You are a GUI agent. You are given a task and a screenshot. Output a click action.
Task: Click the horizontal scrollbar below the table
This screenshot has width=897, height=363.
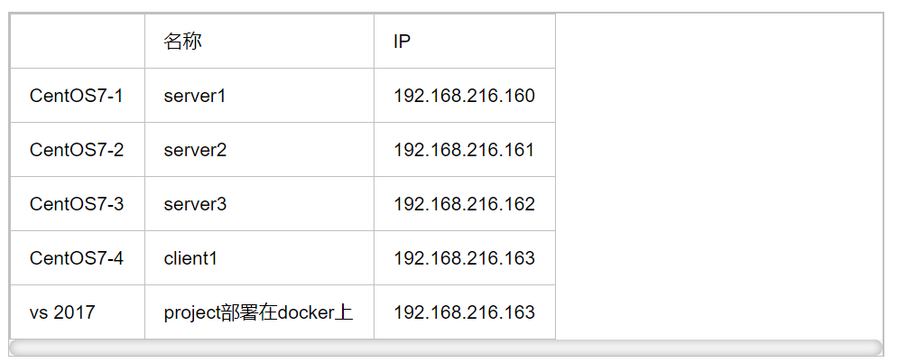(446, 348)
